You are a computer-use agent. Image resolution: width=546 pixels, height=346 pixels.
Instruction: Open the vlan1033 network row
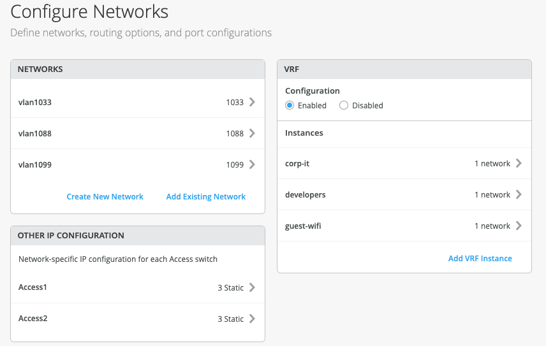tap(35, 102)
